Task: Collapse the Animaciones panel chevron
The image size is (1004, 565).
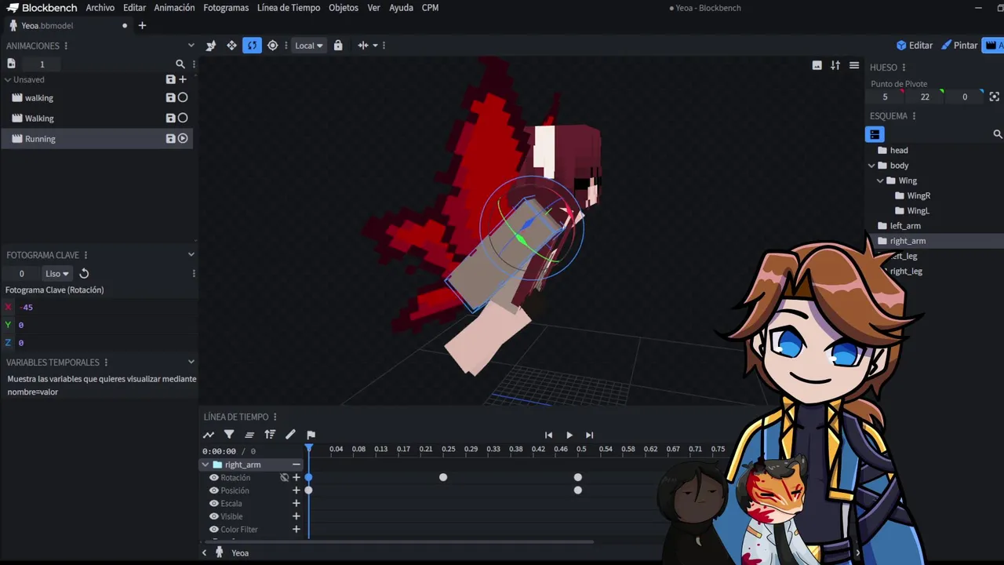Action: pos(191,46)
